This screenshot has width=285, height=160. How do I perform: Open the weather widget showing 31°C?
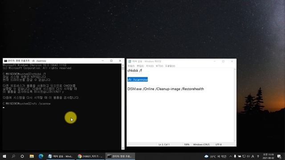click(216, 156)
